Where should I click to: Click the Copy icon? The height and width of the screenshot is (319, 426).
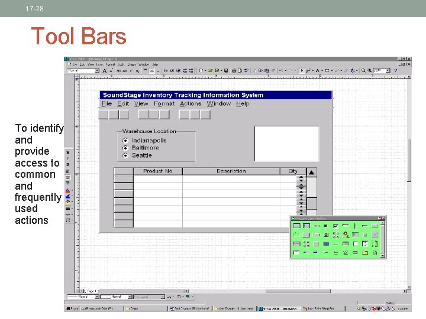(261, 70)
